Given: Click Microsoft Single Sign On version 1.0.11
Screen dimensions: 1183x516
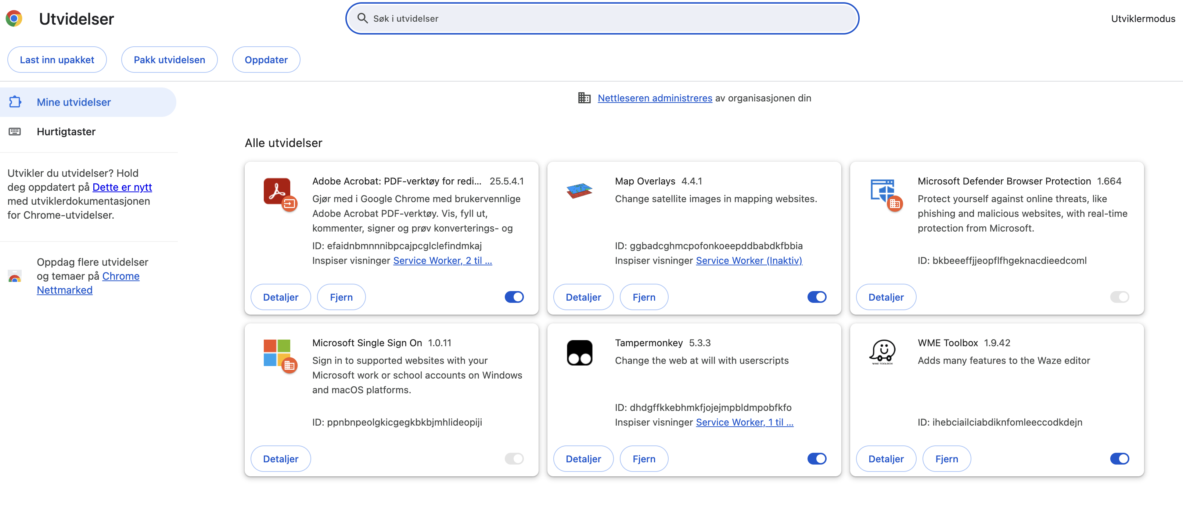Looking at the screenshot, I should 439,343.
